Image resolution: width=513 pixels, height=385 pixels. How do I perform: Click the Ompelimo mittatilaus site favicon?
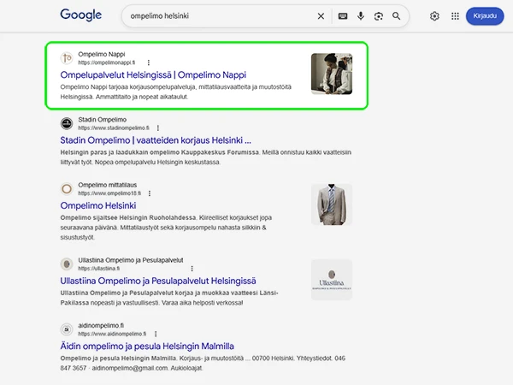point(67,189)
